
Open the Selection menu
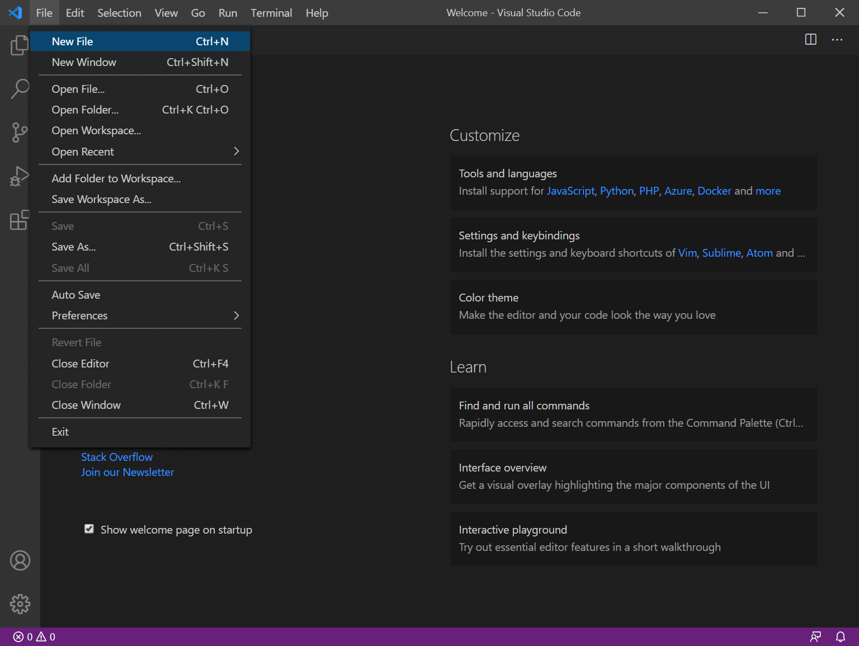119,12
